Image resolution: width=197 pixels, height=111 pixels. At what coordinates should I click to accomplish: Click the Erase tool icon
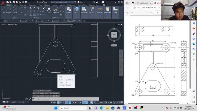[x=43, y=8]
